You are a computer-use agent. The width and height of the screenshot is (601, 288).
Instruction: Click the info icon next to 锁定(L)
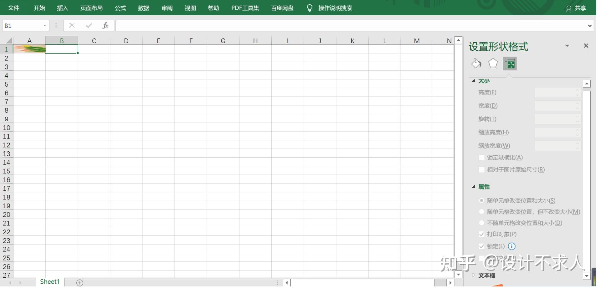tap(511, 246)
